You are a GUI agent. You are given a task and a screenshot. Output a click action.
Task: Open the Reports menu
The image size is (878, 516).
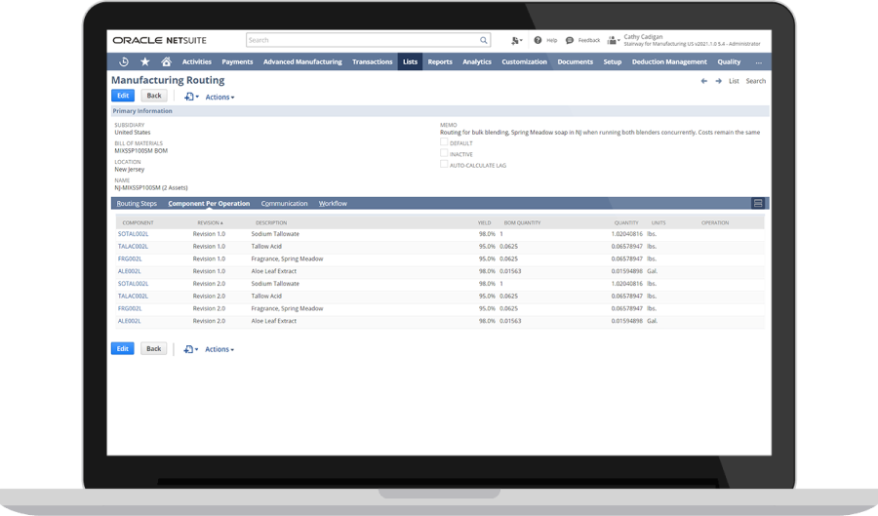coord(440,62)
